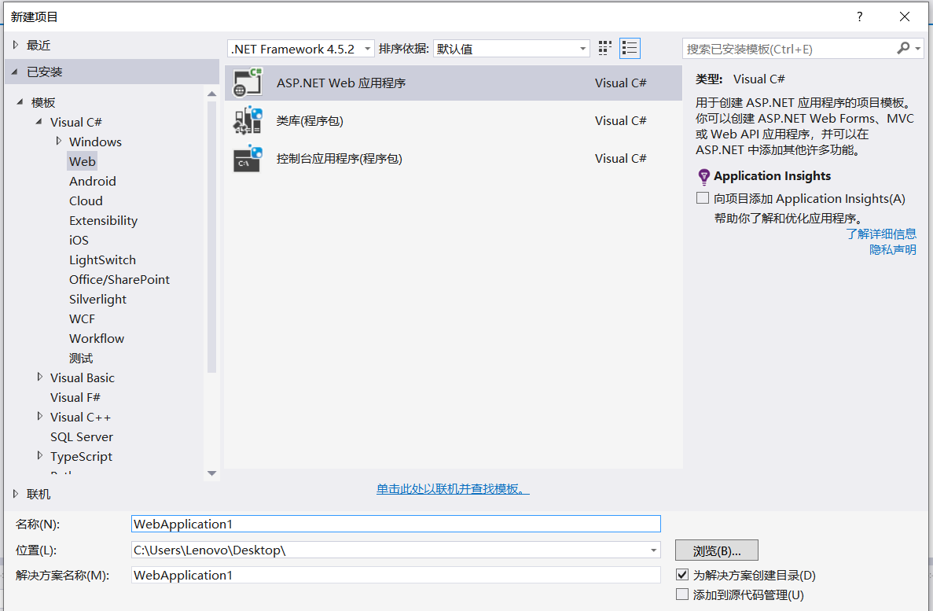933x611 pixels.
Task: Switch to small icons view
Action: click(604, 49)
